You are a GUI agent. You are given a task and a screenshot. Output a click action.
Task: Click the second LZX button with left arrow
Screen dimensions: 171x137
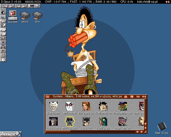(24, 6)
